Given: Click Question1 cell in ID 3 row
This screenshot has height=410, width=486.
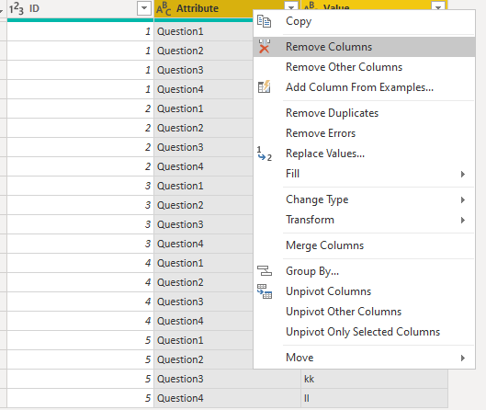Looking at the screenshot, I should pos(204,186).
